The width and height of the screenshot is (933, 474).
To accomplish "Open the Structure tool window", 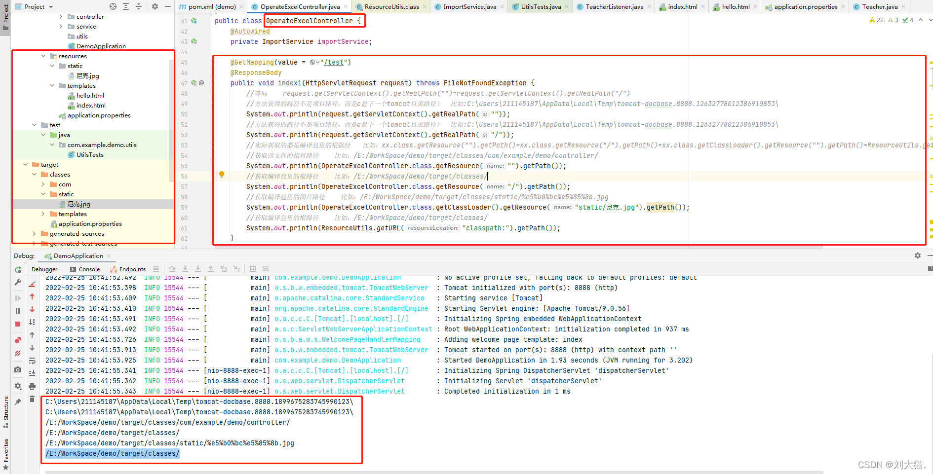I will tap(6, 411).
